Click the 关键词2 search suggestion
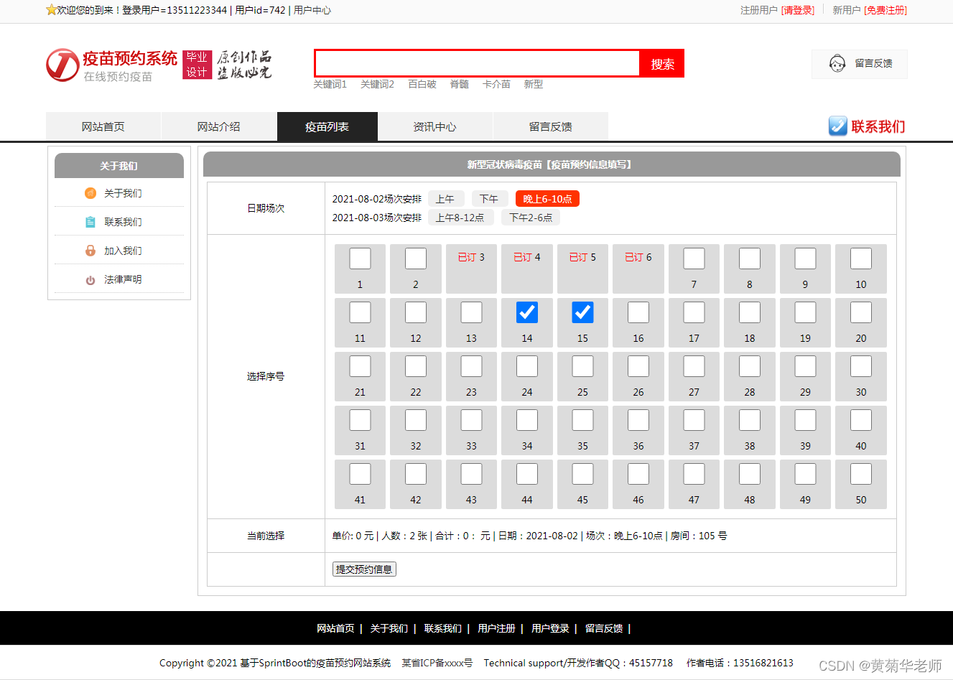Image resolution: width=953 pixels, height=680 pixels. [x=377, y=84]
